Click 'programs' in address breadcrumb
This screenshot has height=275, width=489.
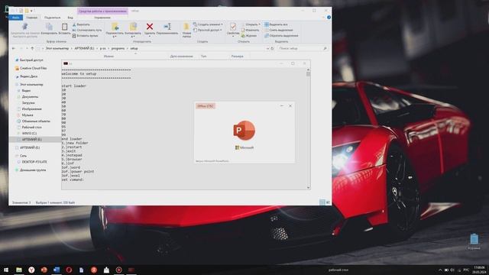[x=118, y=48]
